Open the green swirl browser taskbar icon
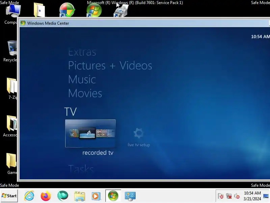The width and height of the screenshot is (270, 203). pos(63,196)
